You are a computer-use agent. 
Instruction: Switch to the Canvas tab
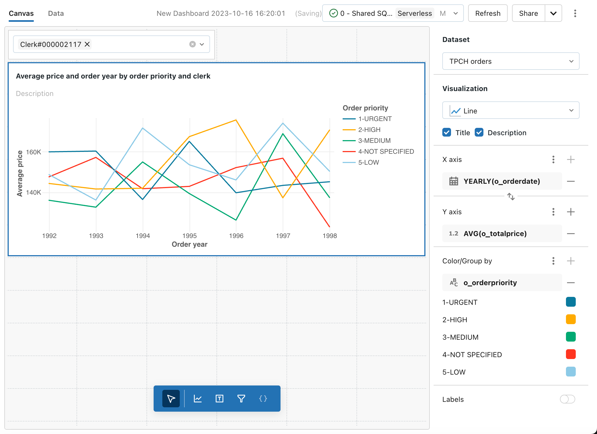click(x=21, y=13)
